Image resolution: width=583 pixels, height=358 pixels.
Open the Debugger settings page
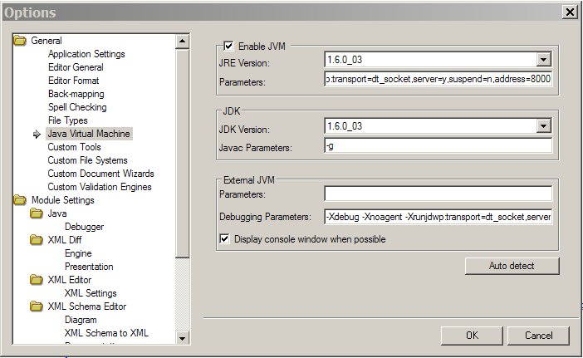click(84, 227)
